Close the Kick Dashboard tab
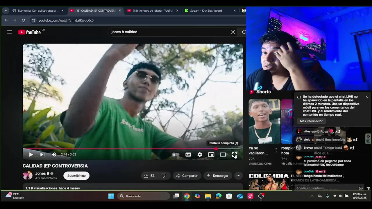 (235, 10)
